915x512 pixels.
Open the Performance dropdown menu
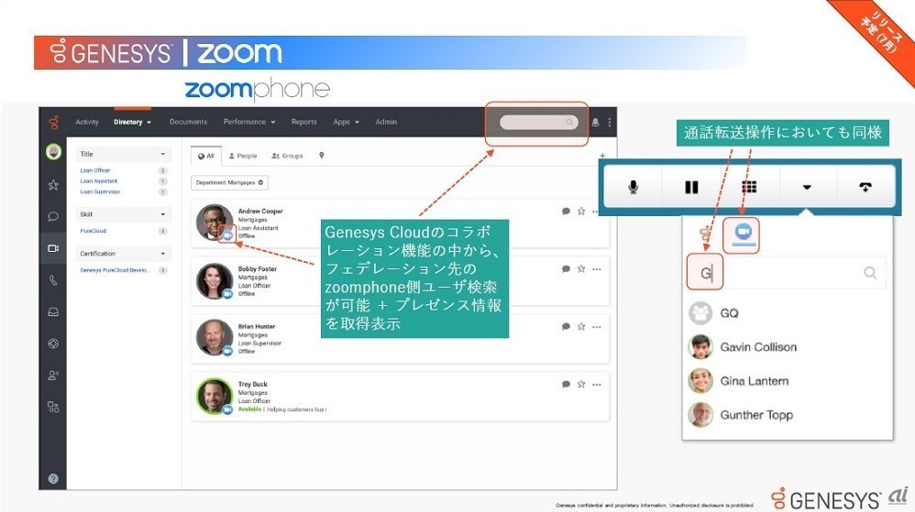click(249, 122)
